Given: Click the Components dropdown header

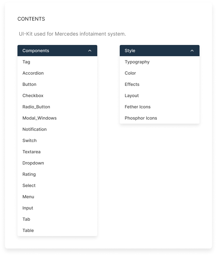Looking at the screenshot, I should pos(57,51).
